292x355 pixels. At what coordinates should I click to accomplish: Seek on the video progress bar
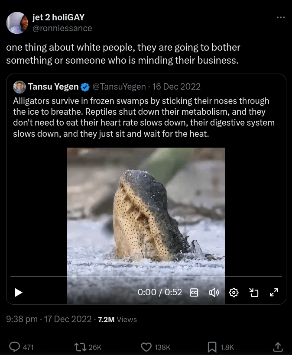coord(146,276)
